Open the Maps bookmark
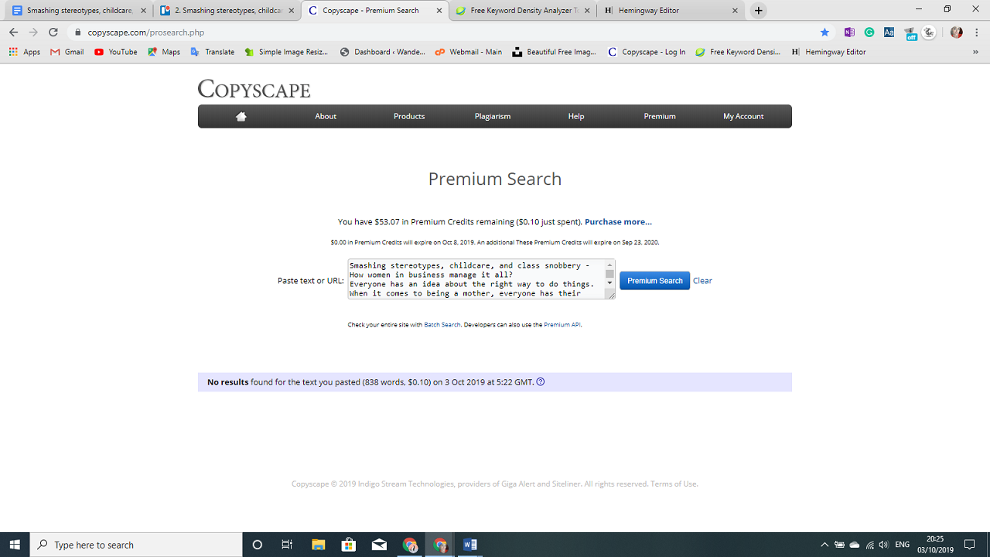The image size is (990, 557). click(164, 52)
